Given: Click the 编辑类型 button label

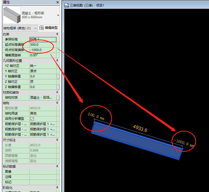Looking at the screenshot, I should 51,28.
